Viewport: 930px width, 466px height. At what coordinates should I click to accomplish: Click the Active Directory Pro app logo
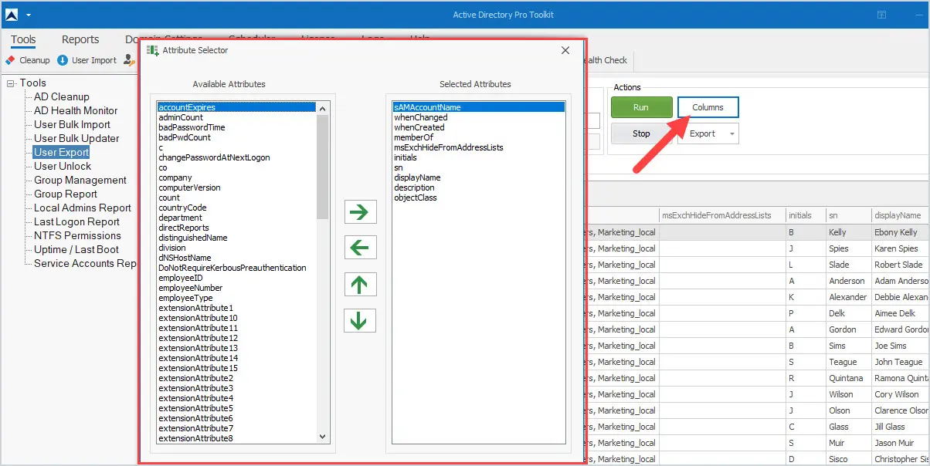click(x=11, y=15)
